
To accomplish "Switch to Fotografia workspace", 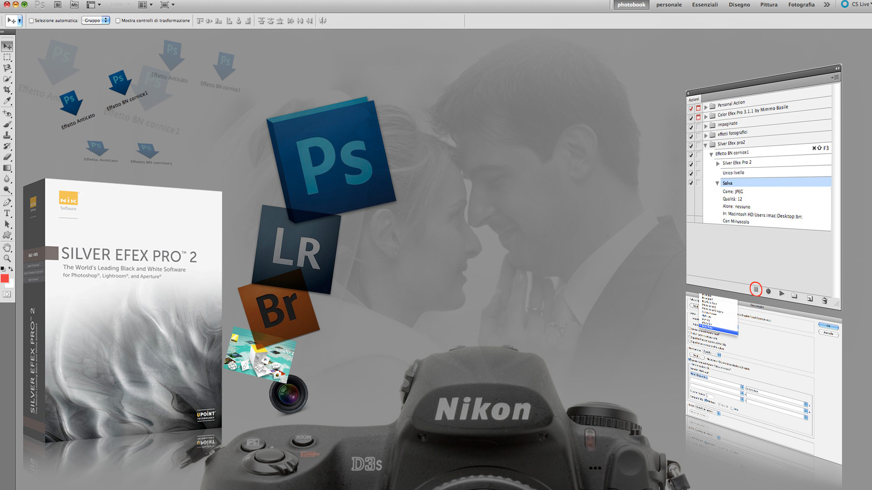I will [801, 5].
